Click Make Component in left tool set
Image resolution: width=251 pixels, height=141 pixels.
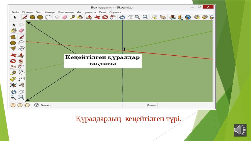[x=21, y=25]
